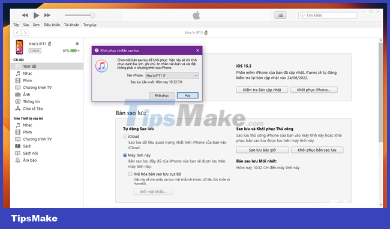Click the Đổi mật khẩu... button

[154, 191]
